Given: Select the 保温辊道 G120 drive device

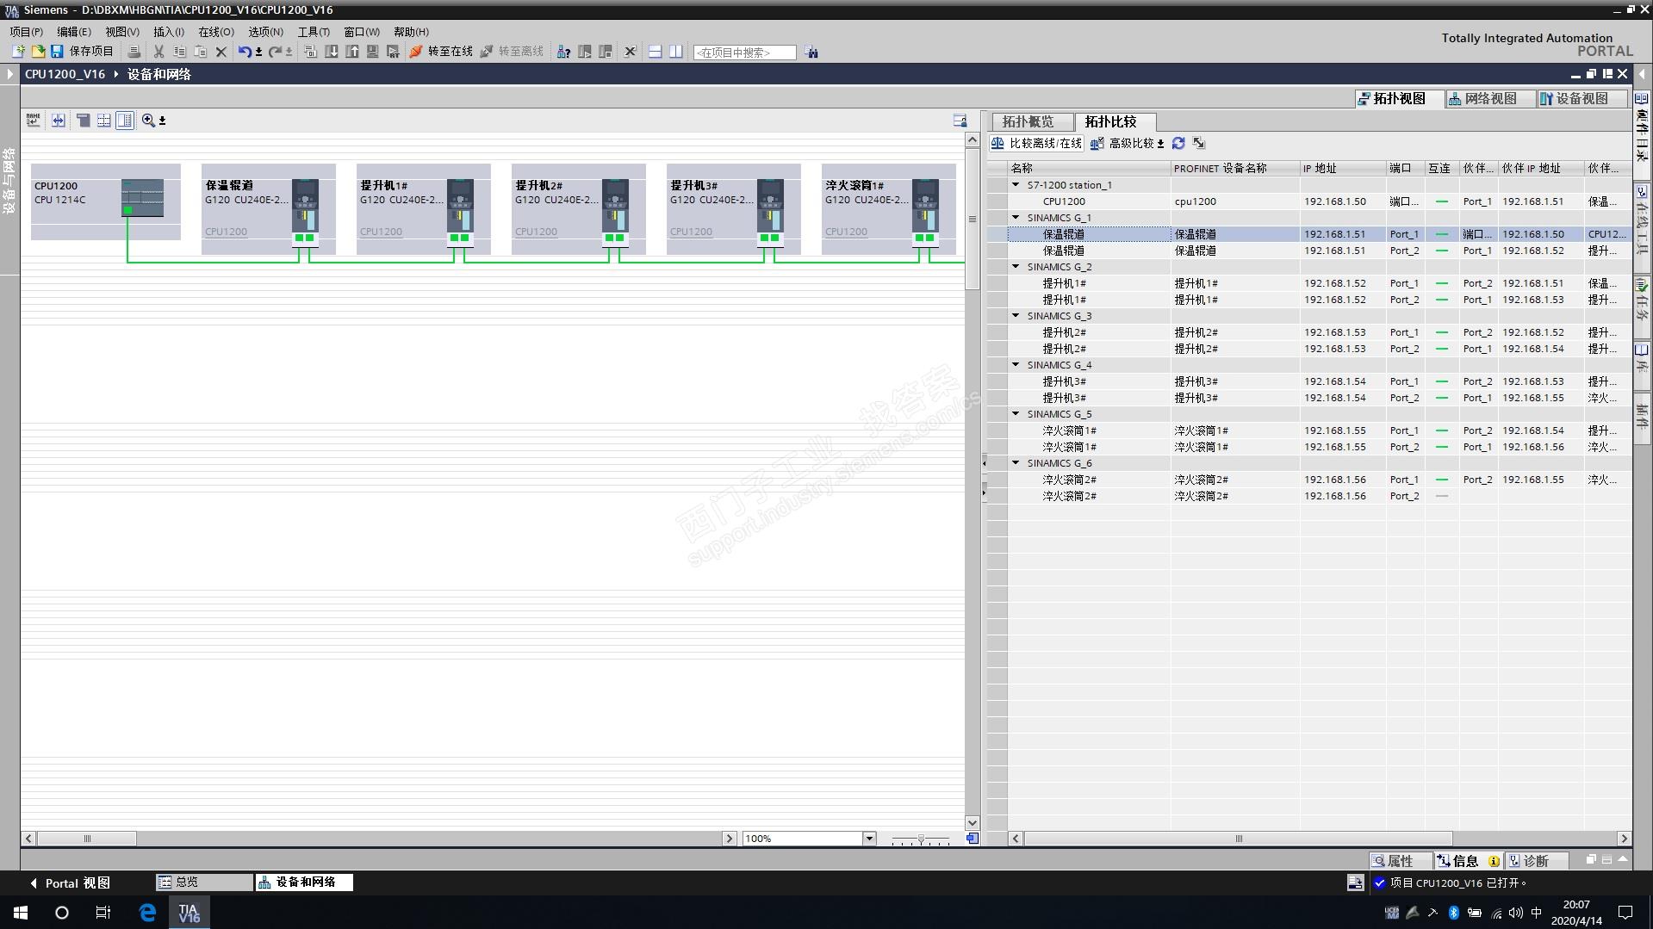Looking at the screenshot, I should (x=269, y=209).
